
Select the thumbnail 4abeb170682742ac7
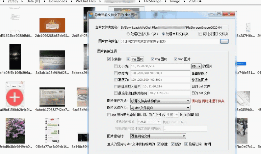tap(52, 97)
